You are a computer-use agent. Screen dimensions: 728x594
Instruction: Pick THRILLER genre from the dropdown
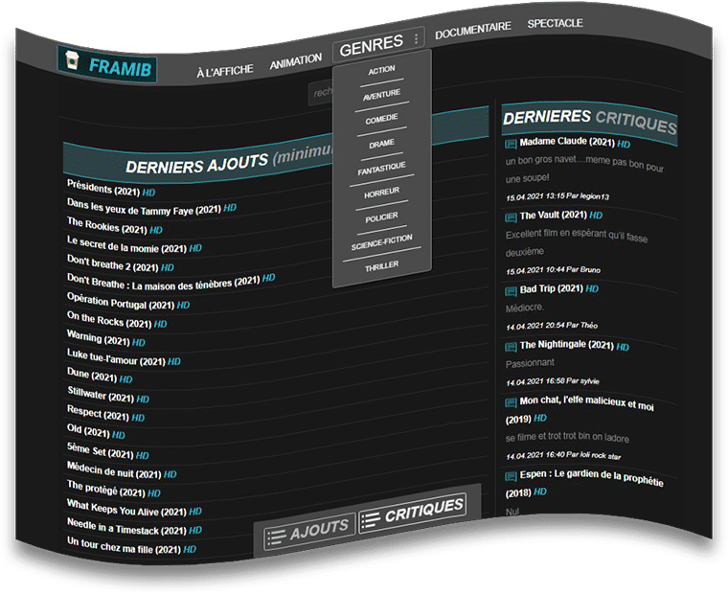point(381,267)
